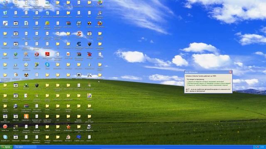
Task: Open the Готовые банеры folder
Action: [x=47, y=137]
